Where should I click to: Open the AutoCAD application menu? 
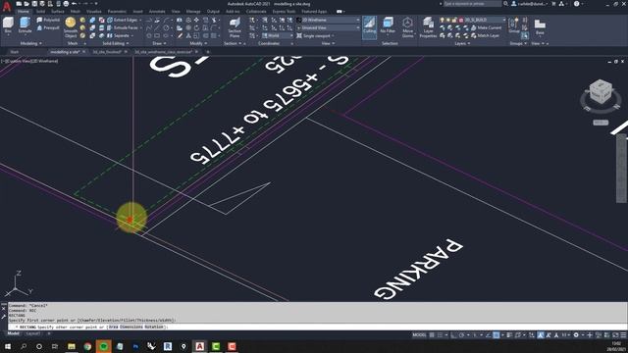pyautogui.click(x=7, y=6)
